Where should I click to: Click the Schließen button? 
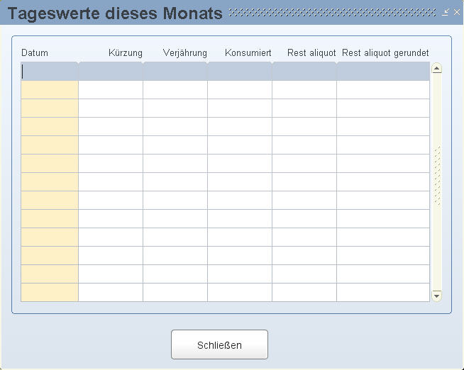click(x=219, y=345)
